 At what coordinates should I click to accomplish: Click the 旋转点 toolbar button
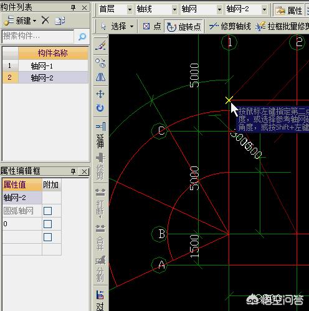tap(184, 27)
